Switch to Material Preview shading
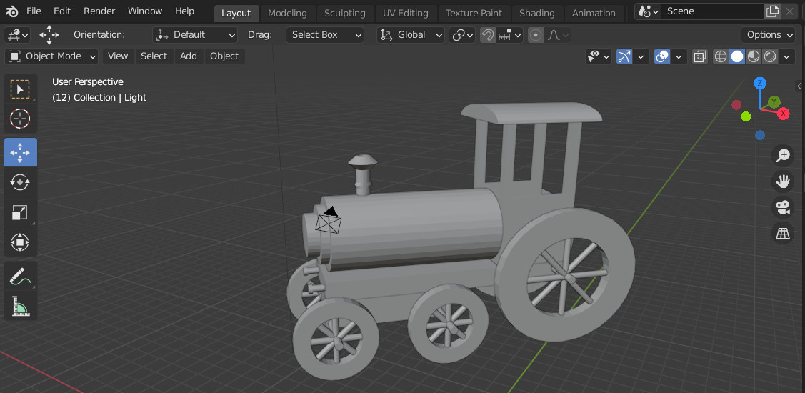Screen dimensions: 805x393 754,56
